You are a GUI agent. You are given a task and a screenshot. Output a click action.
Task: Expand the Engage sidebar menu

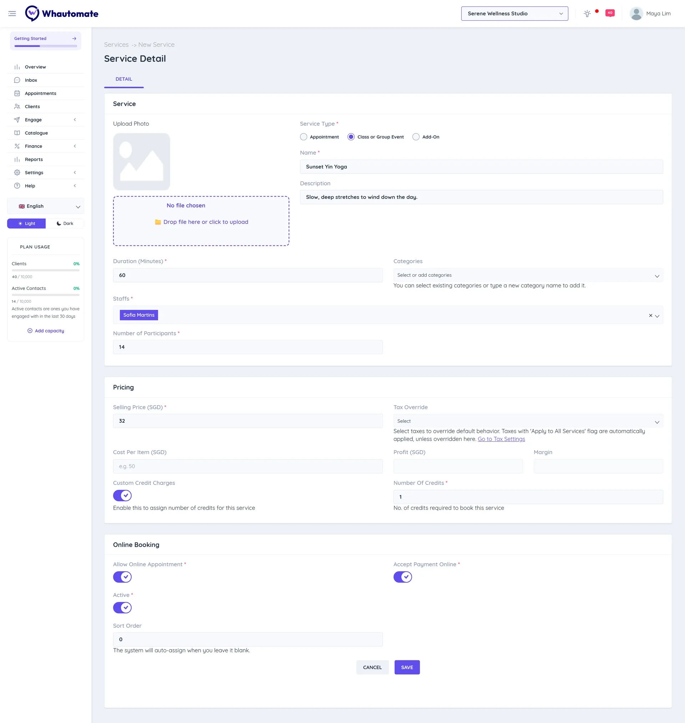46,120
